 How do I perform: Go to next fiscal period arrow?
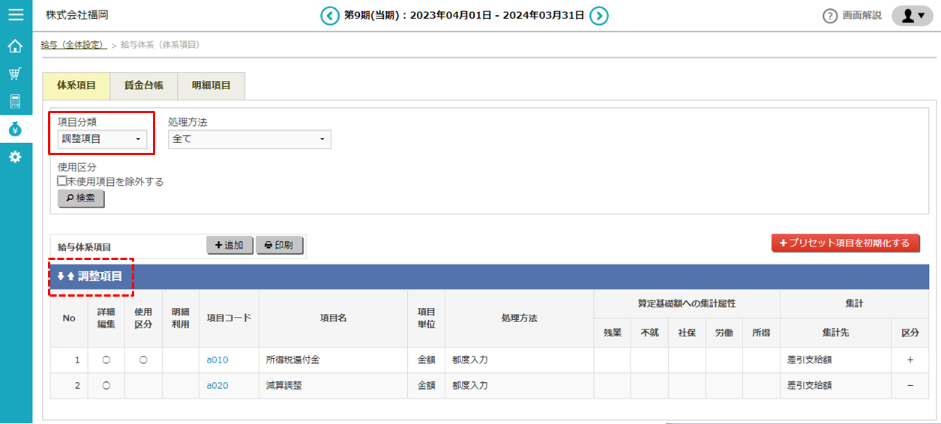click(598, 16)
